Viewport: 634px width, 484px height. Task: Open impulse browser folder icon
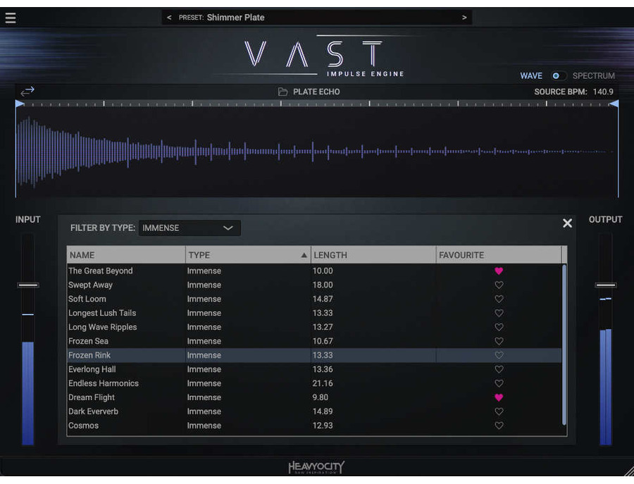pos(282,92)
